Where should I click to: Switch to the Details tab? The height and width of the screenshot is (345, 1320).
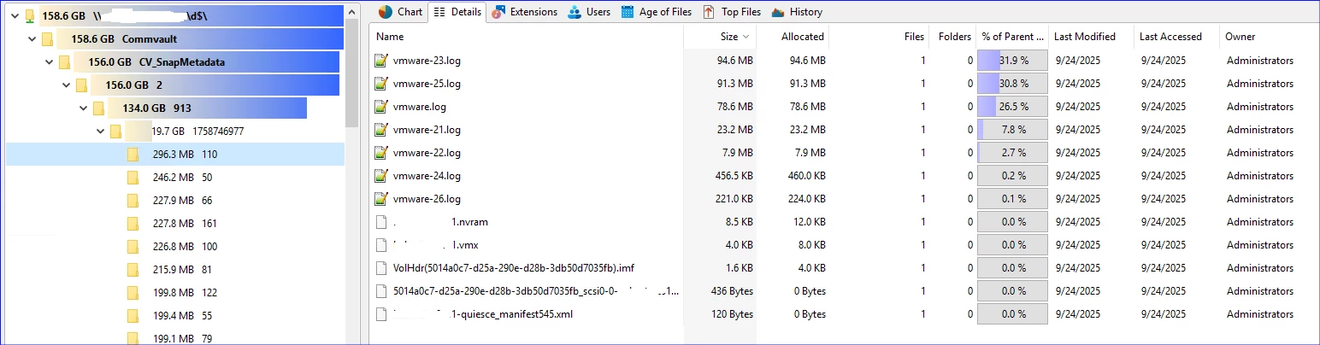(457, 12)
